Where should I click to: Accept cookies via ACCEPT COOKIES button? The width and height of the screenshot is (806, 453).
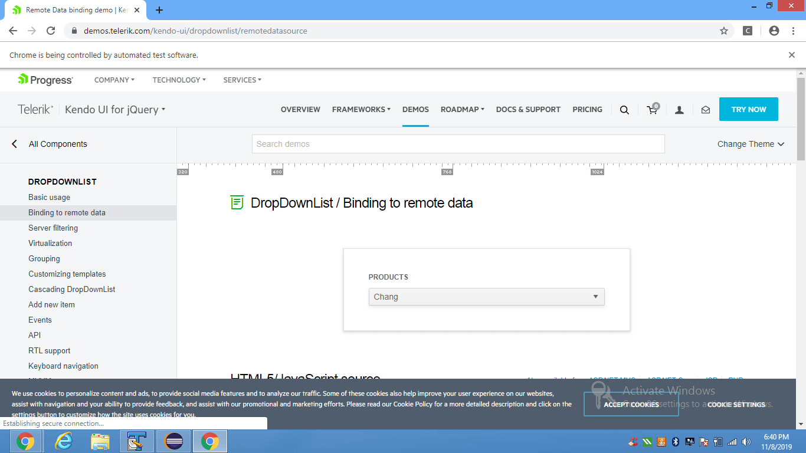click(631, 404)
